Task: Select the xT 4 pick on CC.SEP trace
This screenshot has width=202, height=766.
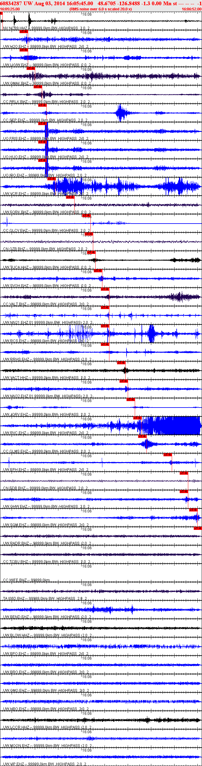Action: coord(42,105)
